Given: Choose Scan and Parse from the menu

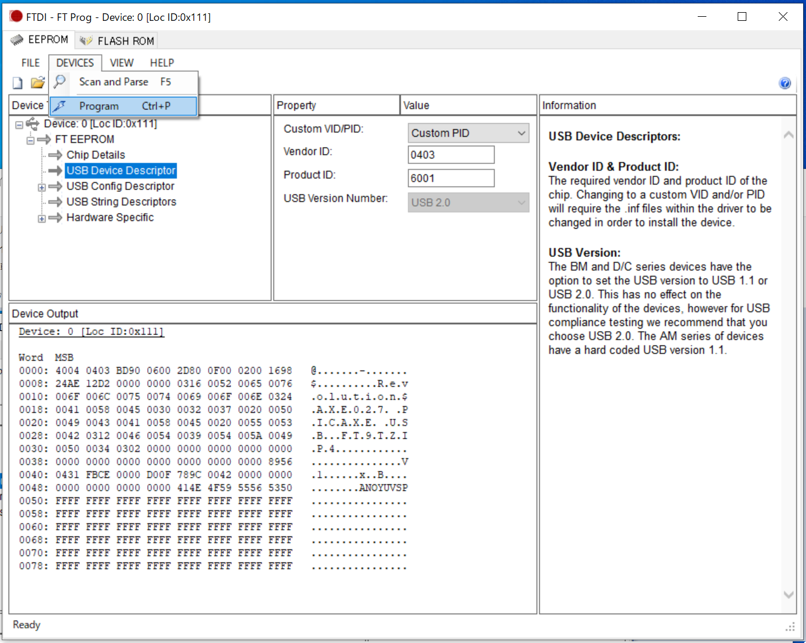Looking at the screenshot, I should coord(123,82).
